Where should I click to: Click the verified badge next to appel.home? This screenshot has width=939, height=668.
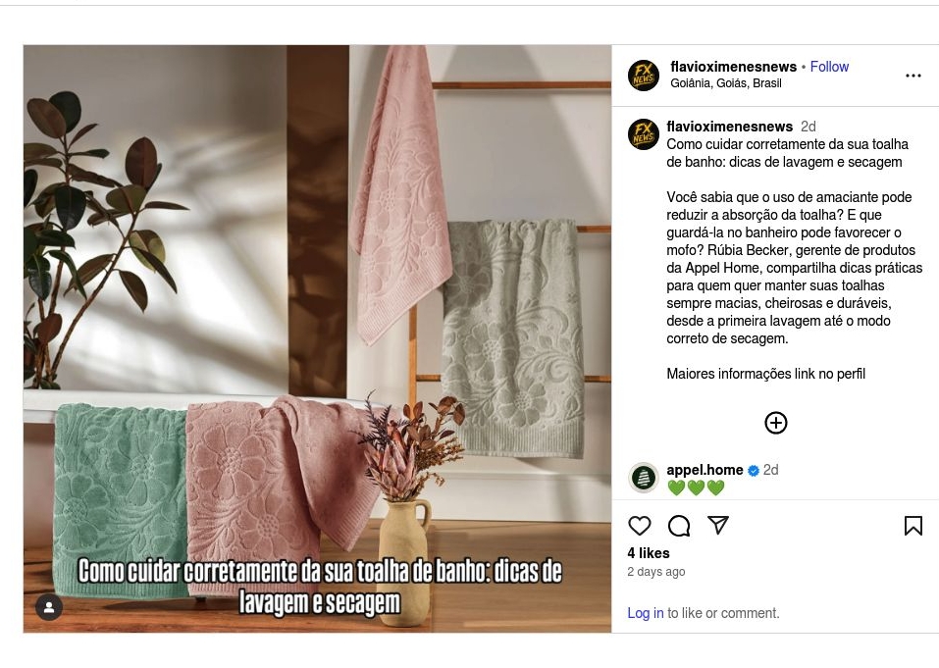coord(754,471)
